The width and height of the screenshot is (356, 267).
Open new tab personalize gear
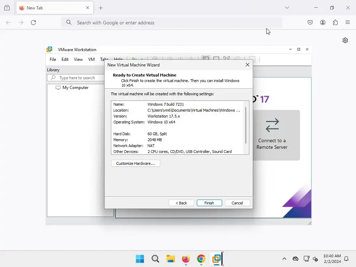(x=345, y=40)
